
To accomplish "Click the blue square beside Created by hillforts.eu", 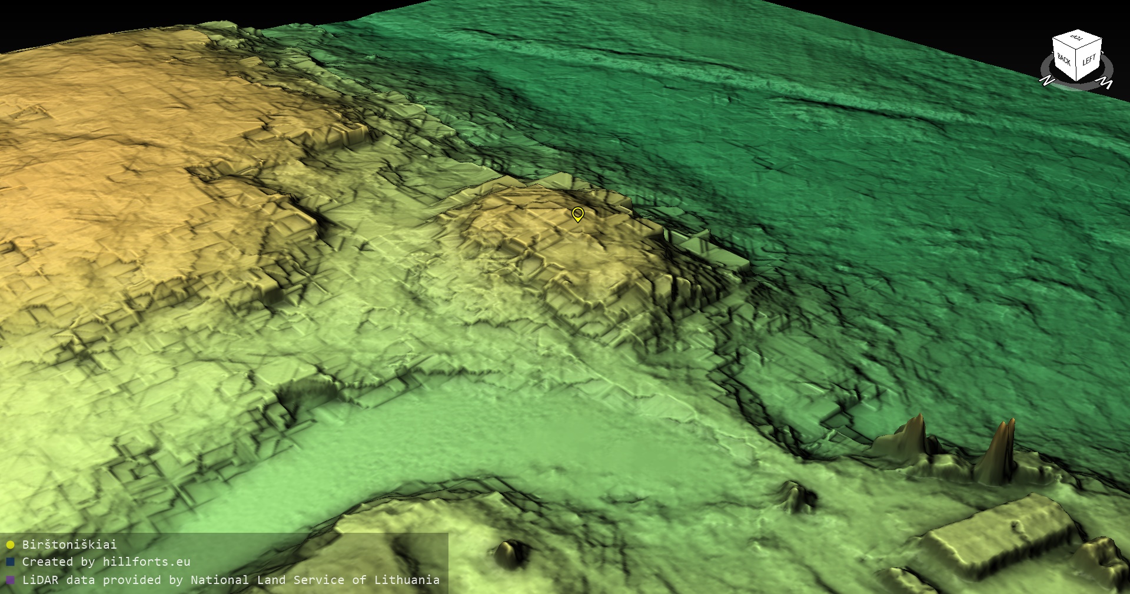I will (x=10, y=562).
